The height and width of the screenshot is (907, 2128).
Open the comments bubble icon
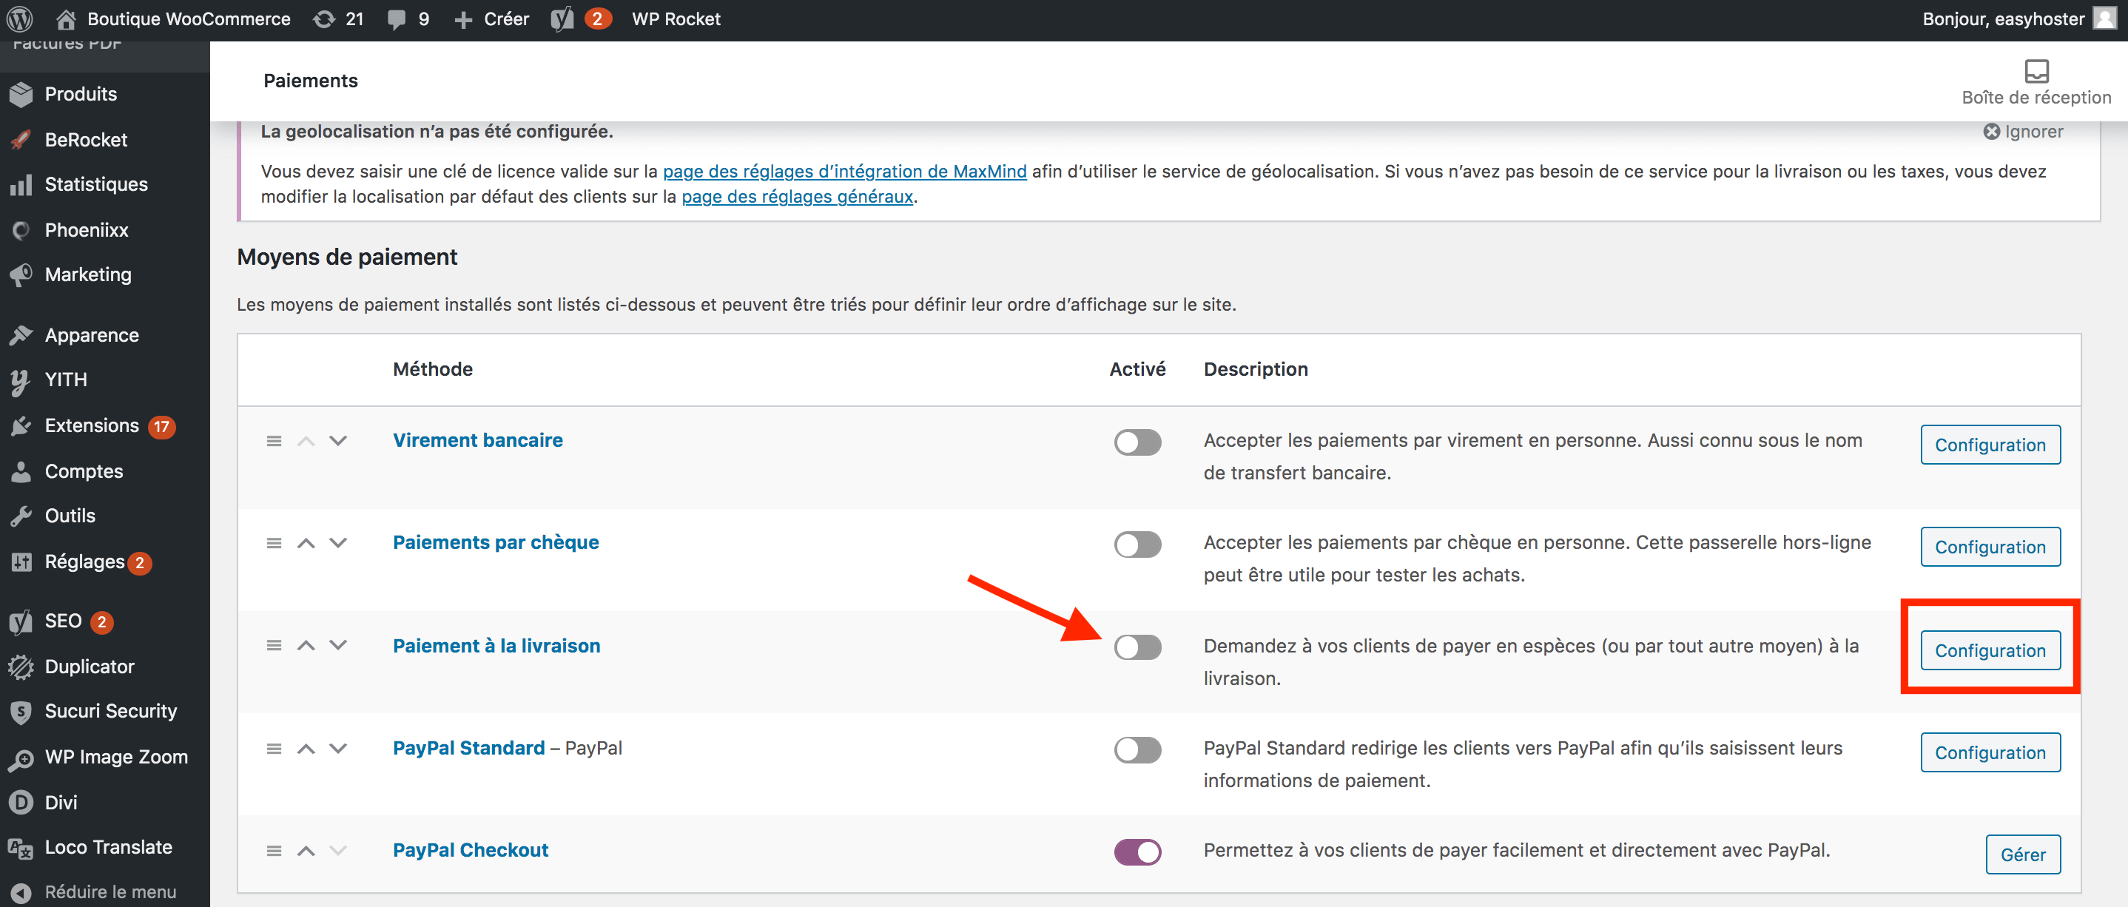click(397, 19)
